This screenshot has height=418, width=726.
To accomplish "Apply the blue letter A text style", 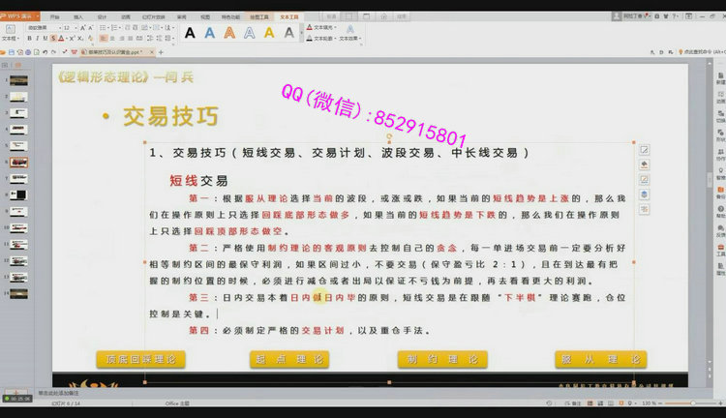I will click(x=209, y=34).
